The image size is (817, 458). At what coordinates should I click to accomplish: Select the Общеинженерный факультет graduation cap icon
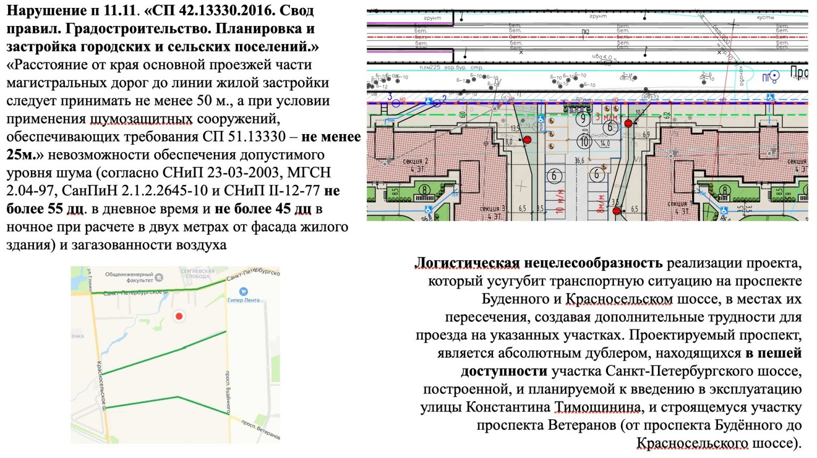[x=159, y=278]
